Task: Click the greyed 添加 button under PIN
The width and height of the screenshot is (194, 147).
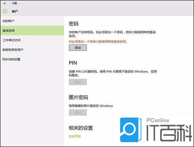Action: click(x=78, y=82)
